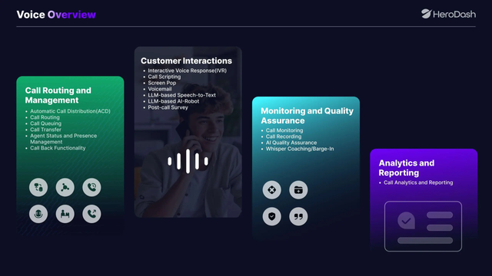This screenshot has height=276, width=492.
Task: Click the 'Call Queuing' bullet
Action: tap(46, 123)
